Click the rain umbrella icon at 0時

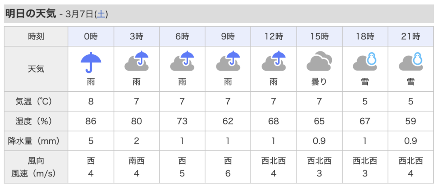tap(91, 62)
